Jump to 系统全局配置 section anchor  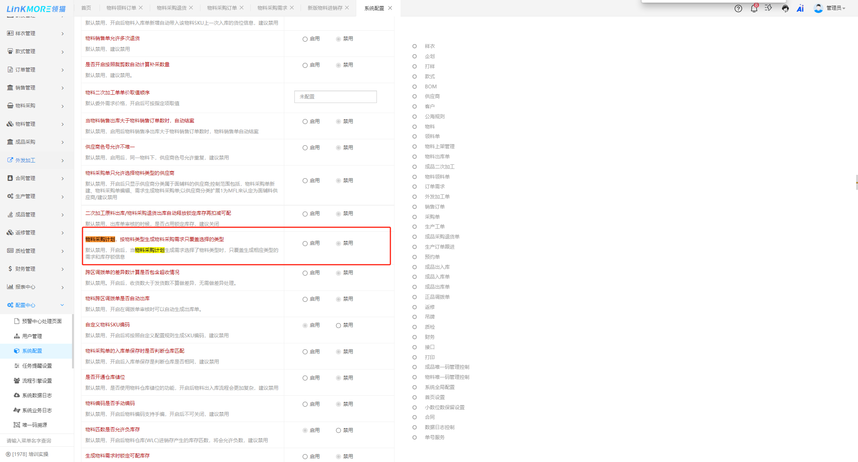[439, 387]
